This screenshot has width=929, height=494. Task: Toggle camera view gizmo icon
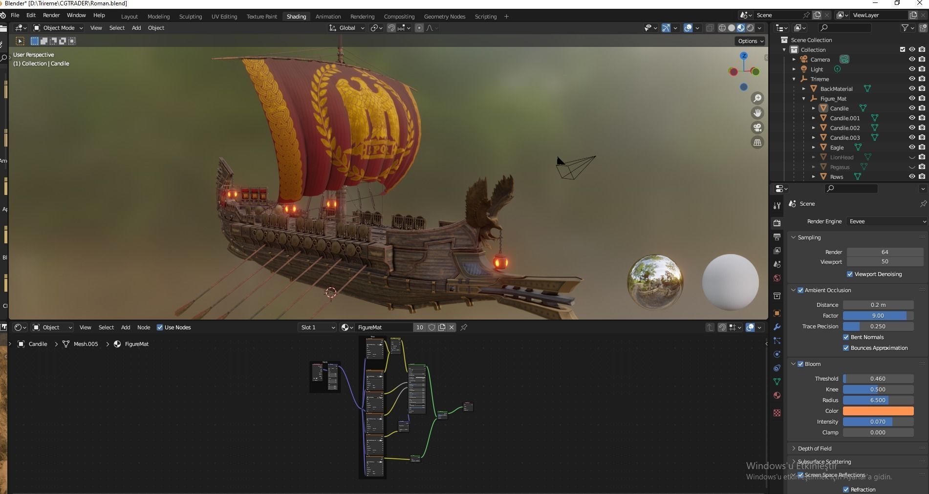click(x=757, y=128)
